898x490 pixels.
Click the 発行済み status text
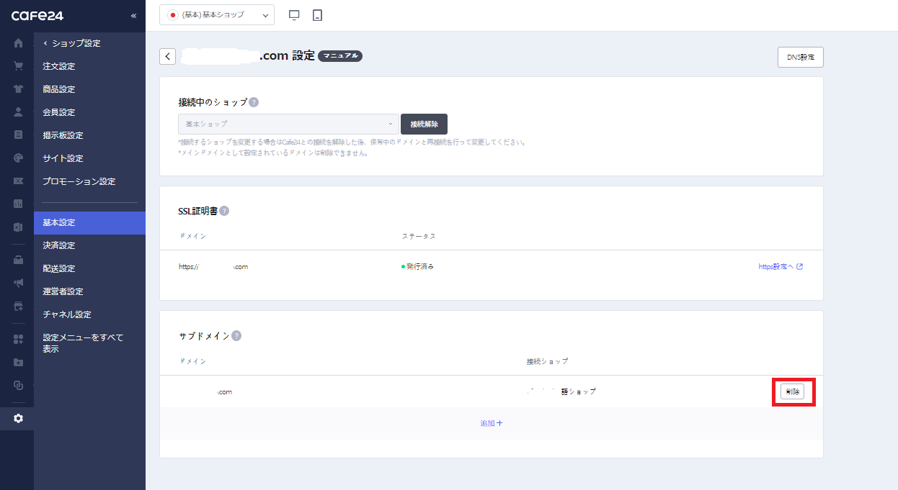pyautogui.click(x=420, y=266)
